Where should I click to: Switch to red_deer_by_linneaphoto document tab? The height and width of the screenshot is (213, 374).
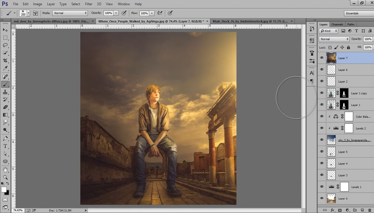point(51,21)
